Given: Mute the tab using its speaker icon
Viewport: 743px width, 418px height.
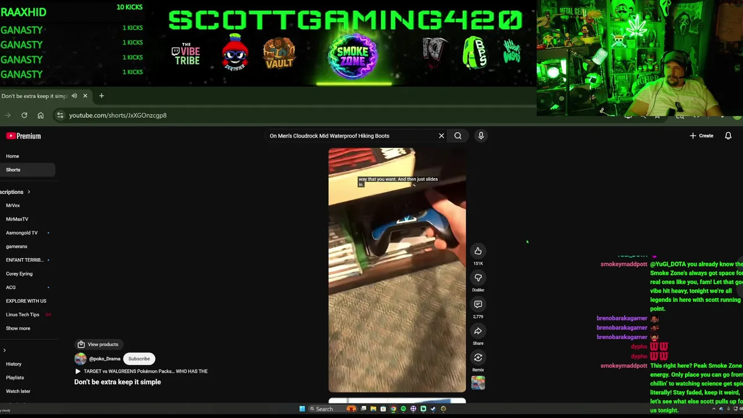Looking at the screenshot, I should pos(74,96).
